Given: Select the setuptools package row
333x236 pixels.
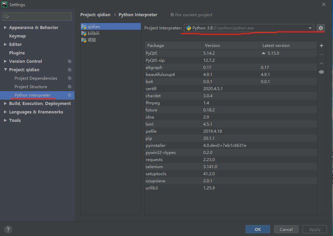Looking at the screenshot, I should [x=231, y=174].
